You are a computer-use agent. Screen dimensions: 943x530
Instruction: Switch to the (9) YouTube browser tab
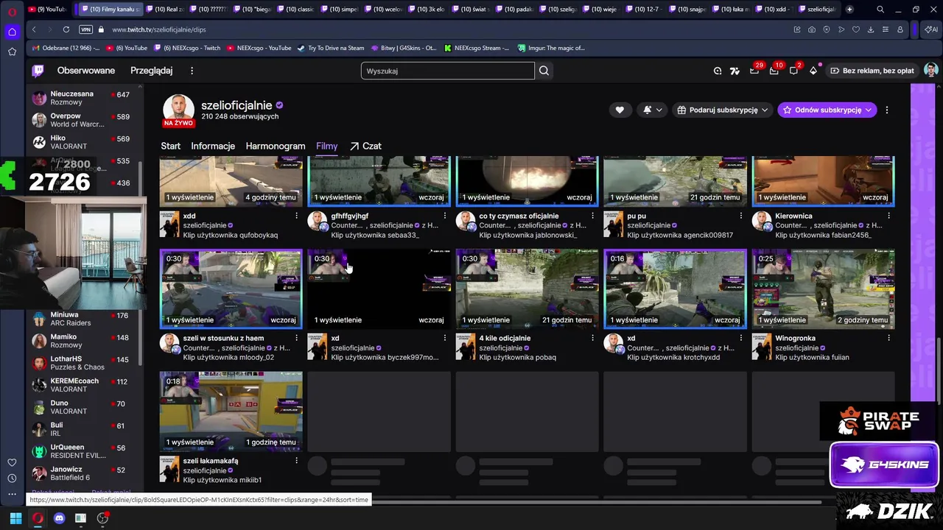point(46,9)
